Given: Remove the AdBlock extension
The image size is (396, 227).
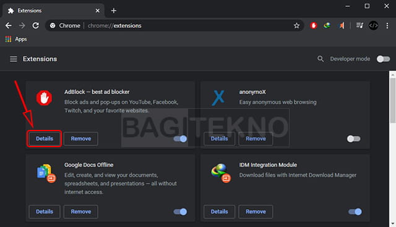Looking at the screenshot, I should click(81, 139).
